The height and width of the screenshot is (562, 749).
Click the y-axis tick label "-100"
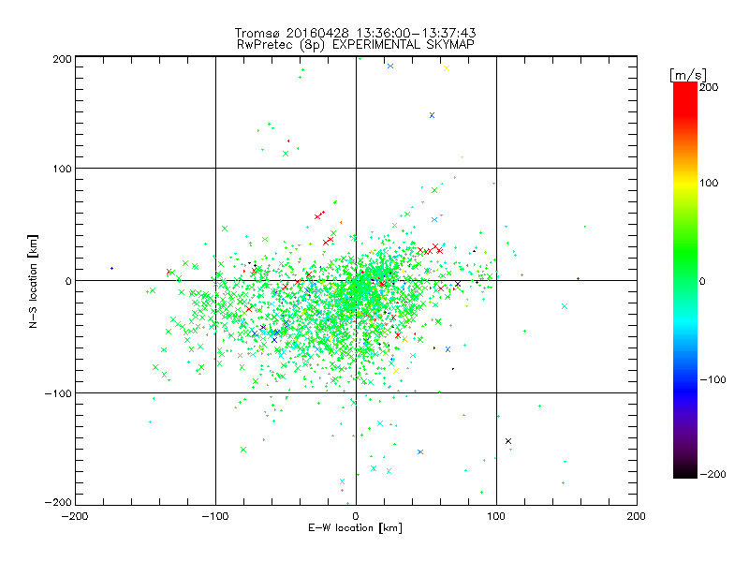58,393
